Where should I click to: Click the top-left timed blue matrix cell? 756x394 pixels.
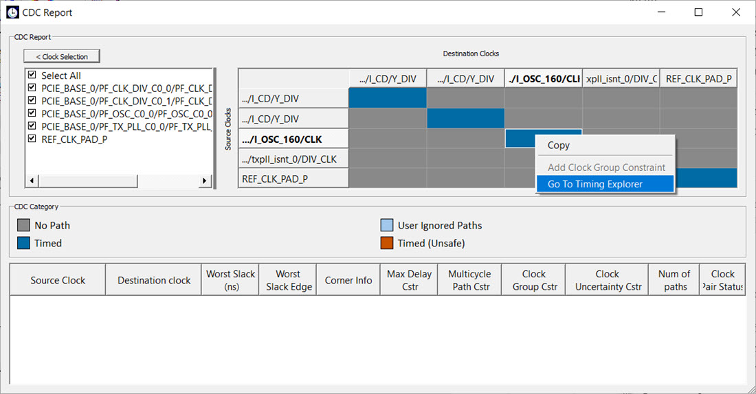(388, 99)
